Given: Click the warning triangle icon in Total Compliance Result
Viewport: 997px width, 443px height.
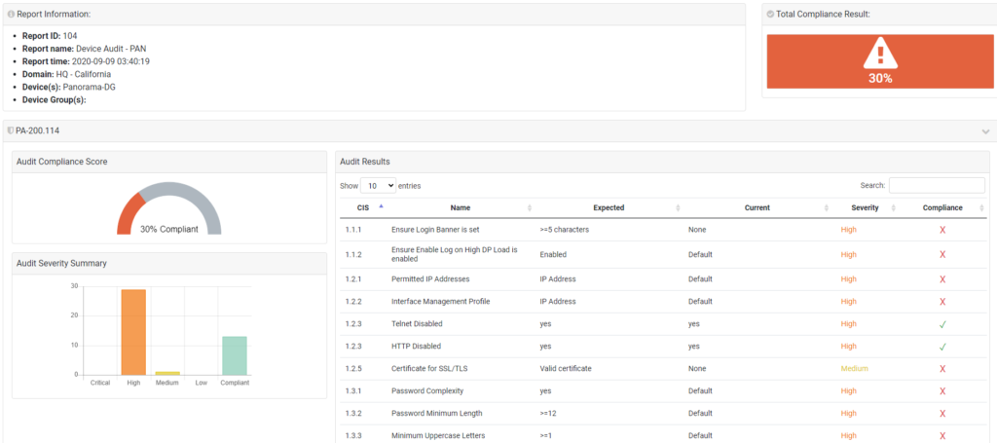Looking at the screenshot, I should click(x=879, y=53).
